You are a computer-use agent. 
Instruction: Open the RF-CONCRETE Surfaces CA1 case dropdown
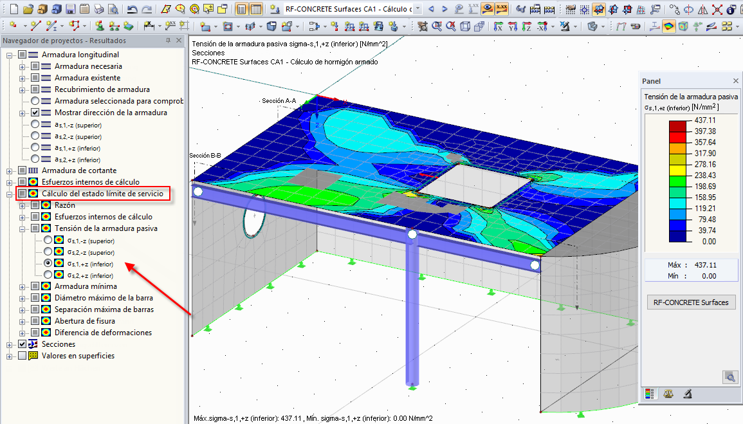pos(418,9)
